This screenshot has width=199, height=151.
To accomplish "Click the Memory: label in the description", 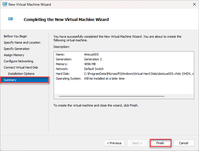I will (62, 64).
